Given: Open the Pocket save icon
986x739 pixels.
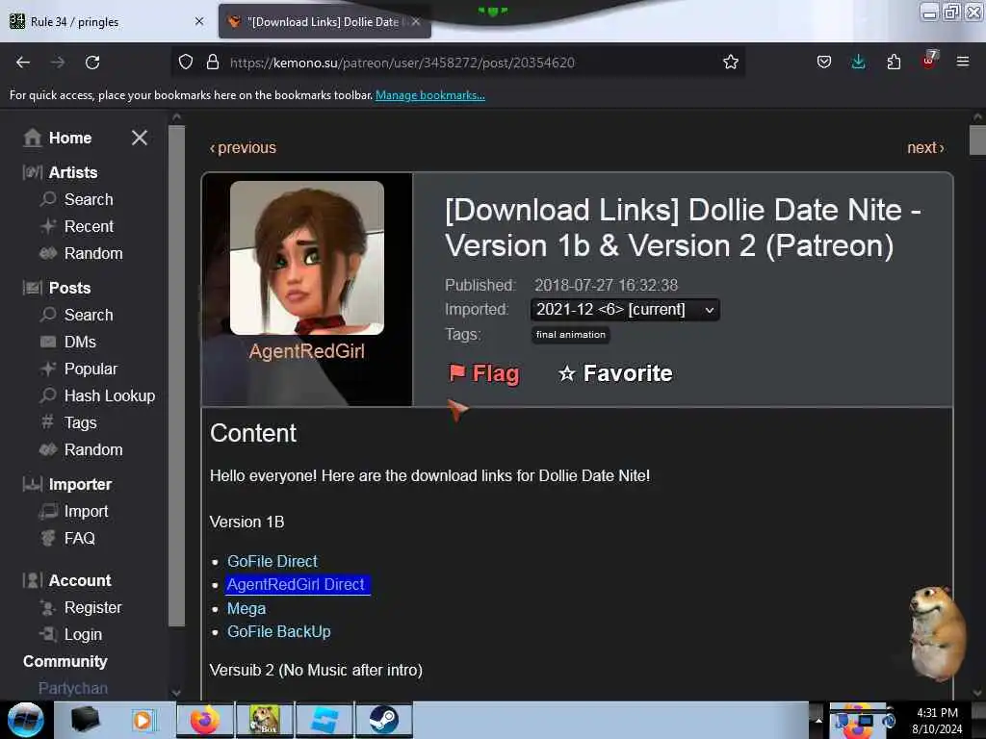Looking at the screenshot, I should pyautogui.click(x=824, y=63).
